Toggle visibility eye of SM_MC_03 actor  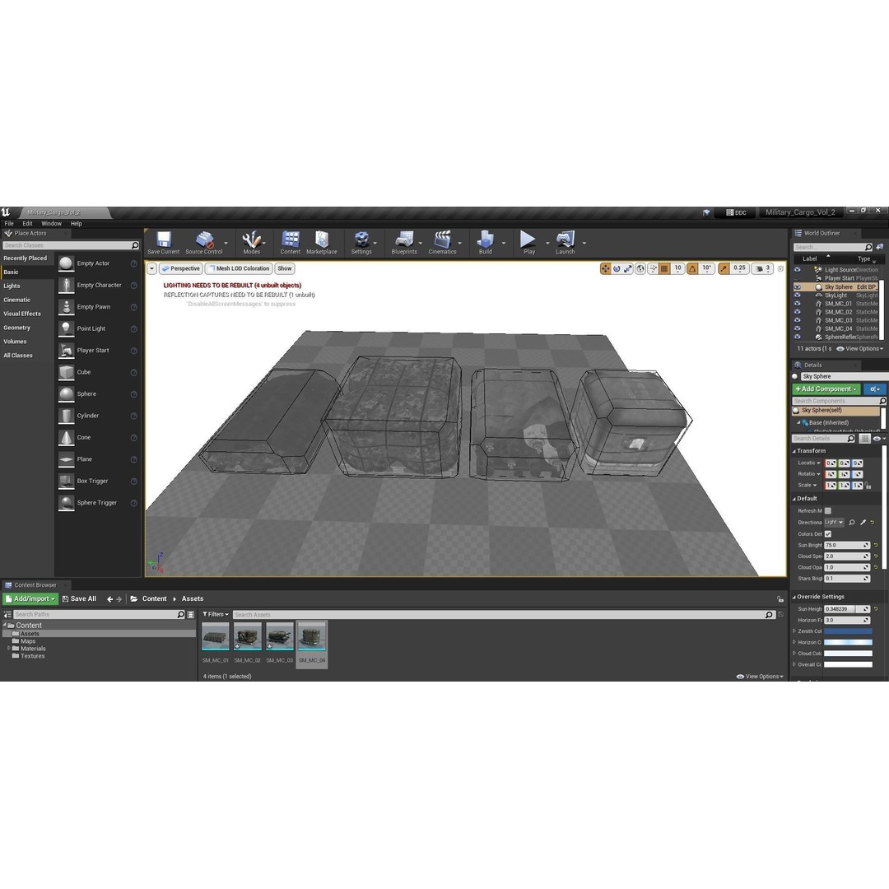[797, 320]
